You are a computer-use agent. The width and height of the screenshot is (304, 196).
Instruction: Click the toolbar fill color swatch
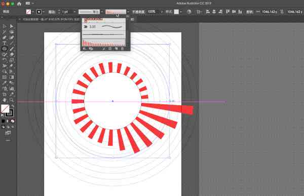[x=5, y=109]
